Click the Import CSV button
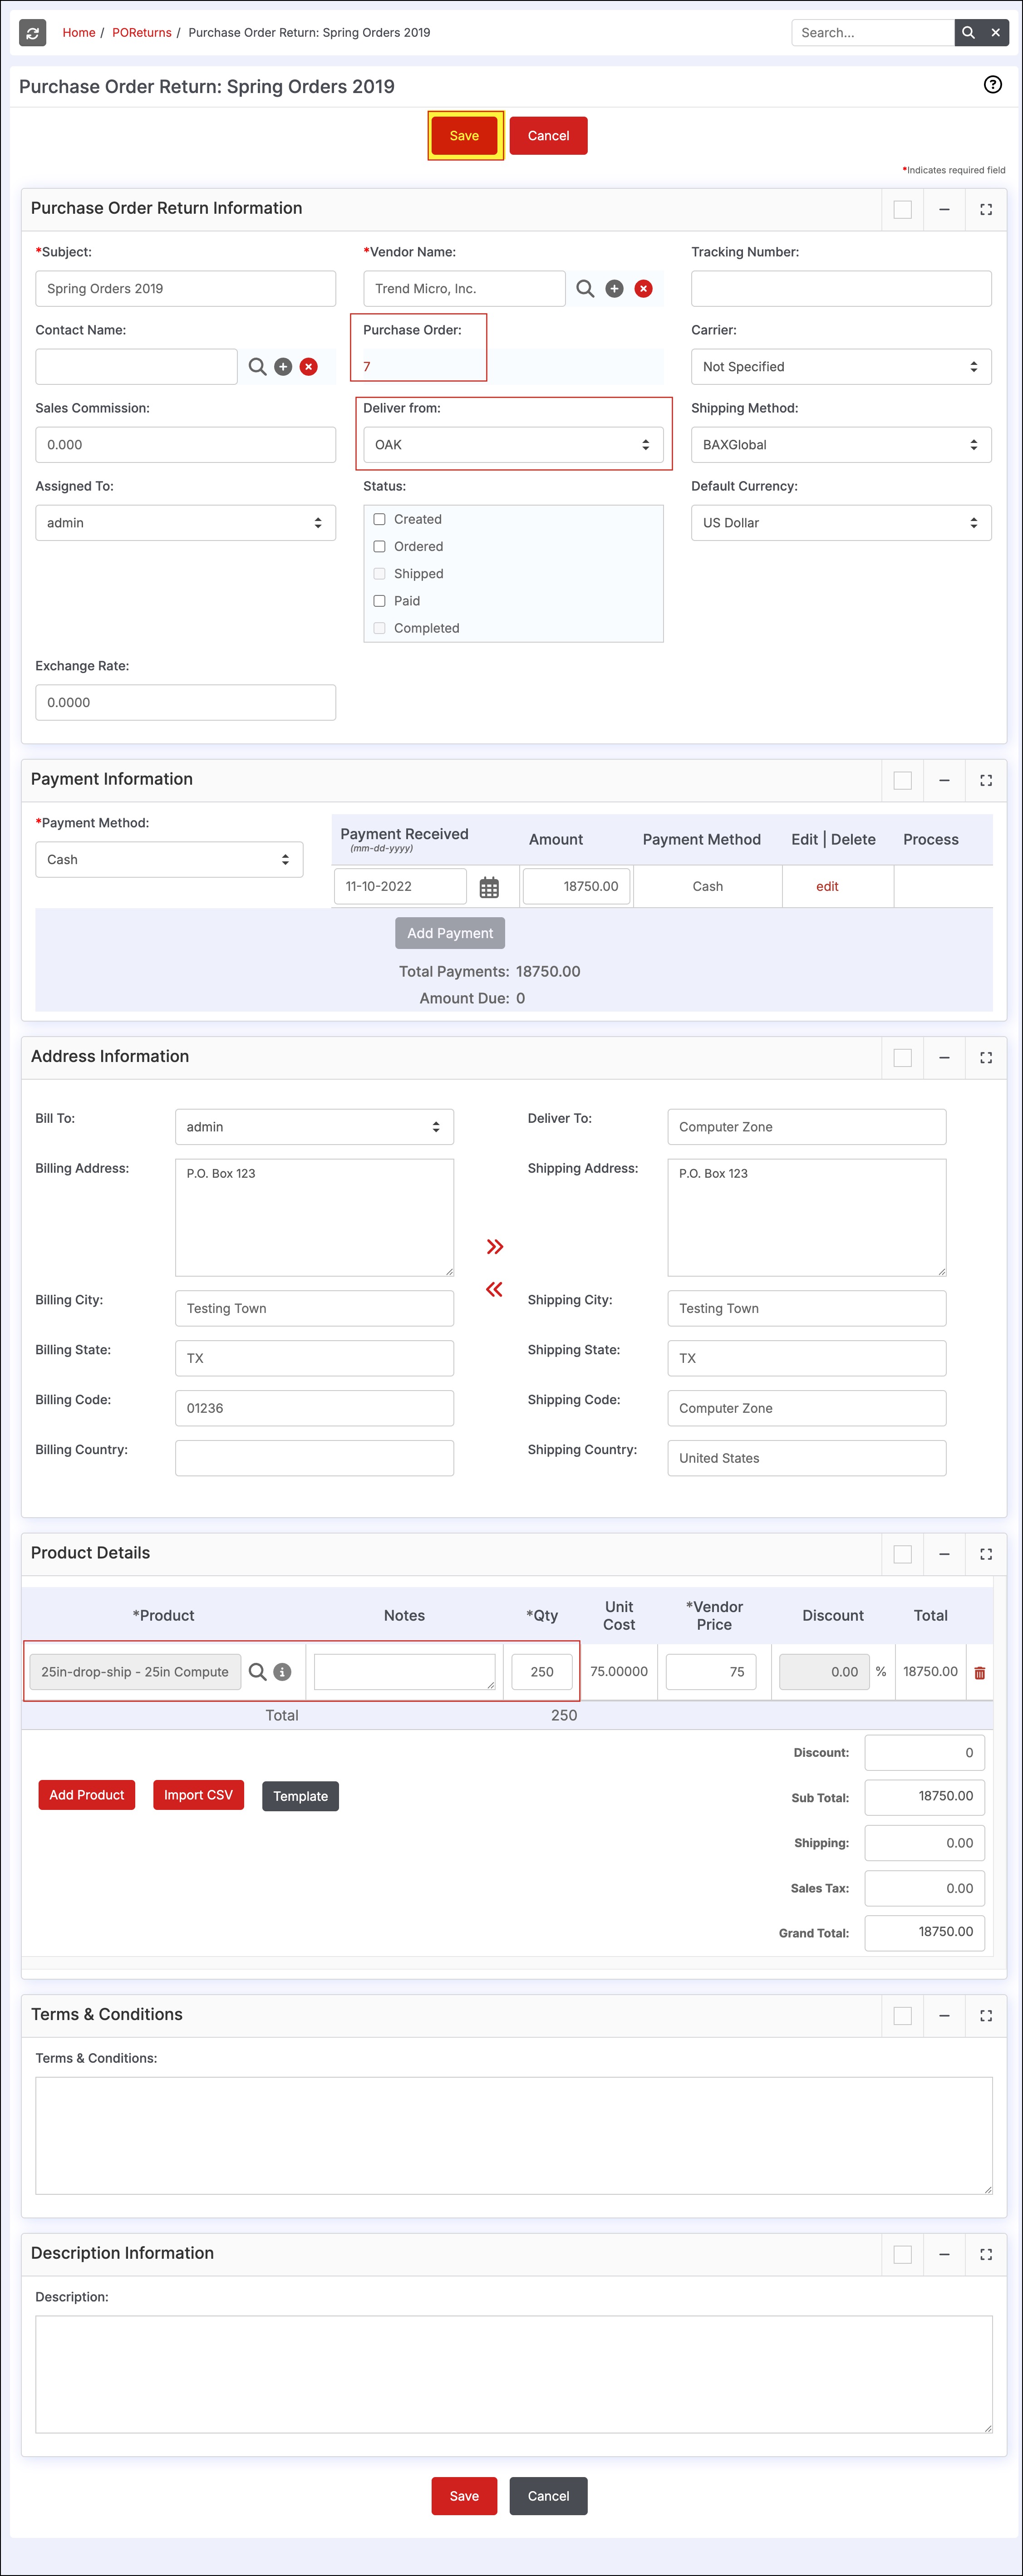The width and height of the screenshot is (1023, 2576). [198, 1795]
